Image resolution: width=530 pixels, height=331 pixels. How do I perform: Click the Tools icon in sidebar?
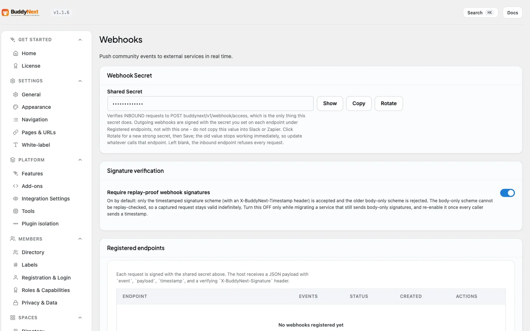15,211
